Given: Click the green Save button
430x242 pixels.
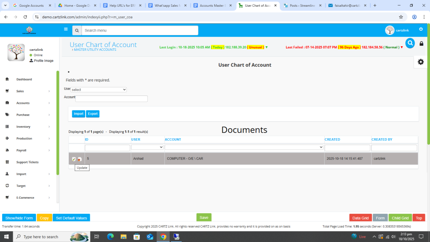Looking at the screenshot, I should coord(204,218).
